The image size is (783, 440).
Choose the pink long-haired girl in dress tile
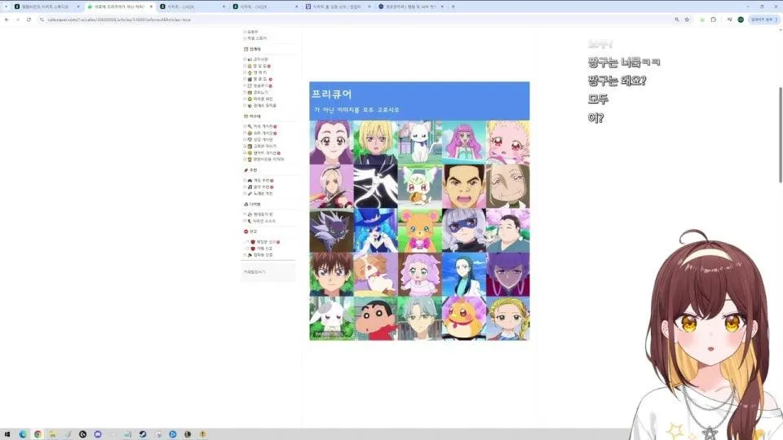point(464,143)
